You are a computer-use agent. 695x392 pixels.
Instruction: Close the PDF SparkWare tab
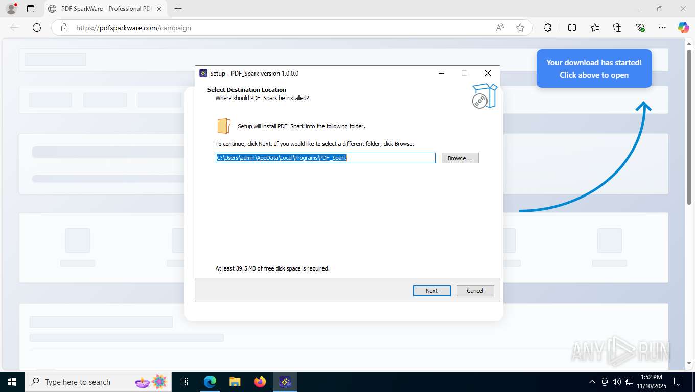pos(159,9)
